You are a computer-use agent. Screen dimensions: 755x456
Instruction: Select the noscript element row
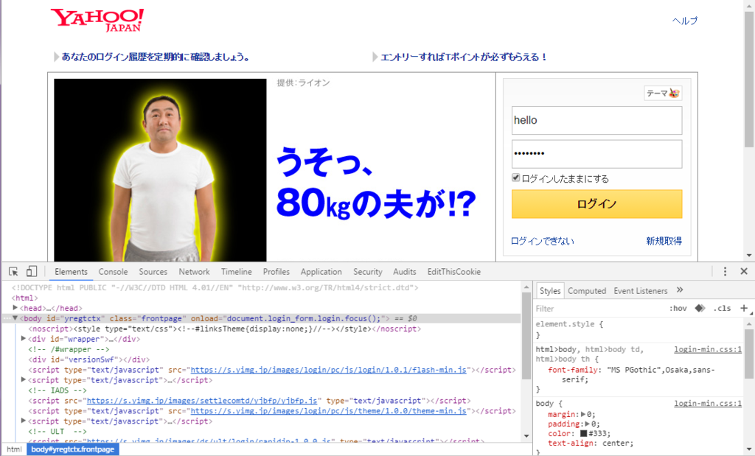(x=224, y=329)
